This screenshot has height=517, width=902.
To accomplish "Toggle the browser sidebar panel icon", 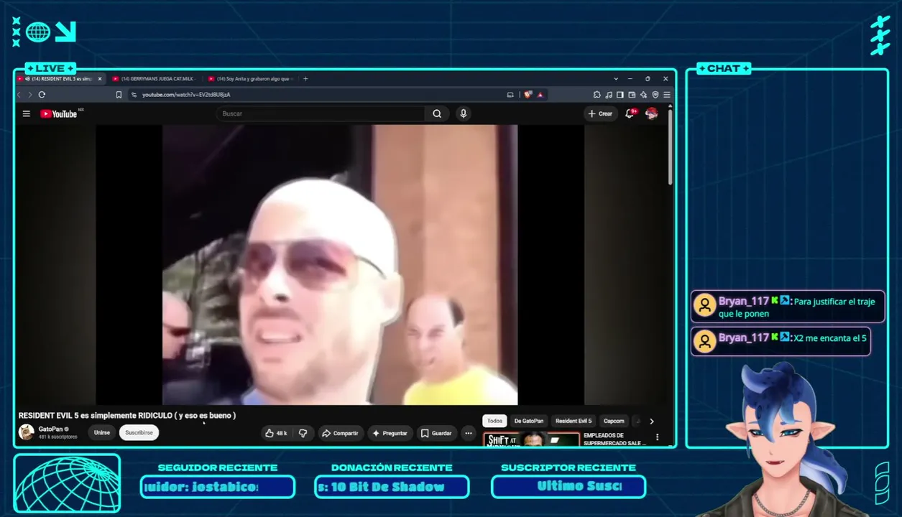I will point(620,95).
